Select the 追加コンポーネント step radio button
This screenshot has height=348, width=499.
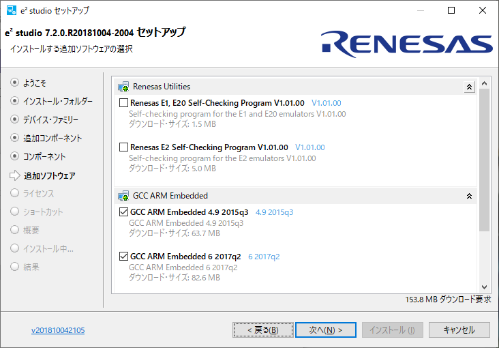(x=14, y=138)
